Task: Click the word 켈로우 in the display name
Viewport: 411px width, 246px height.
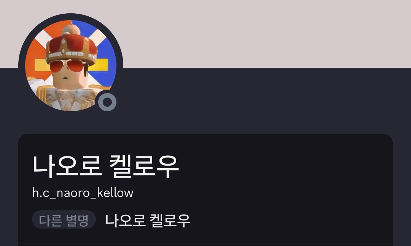Action: coord(144,167)
